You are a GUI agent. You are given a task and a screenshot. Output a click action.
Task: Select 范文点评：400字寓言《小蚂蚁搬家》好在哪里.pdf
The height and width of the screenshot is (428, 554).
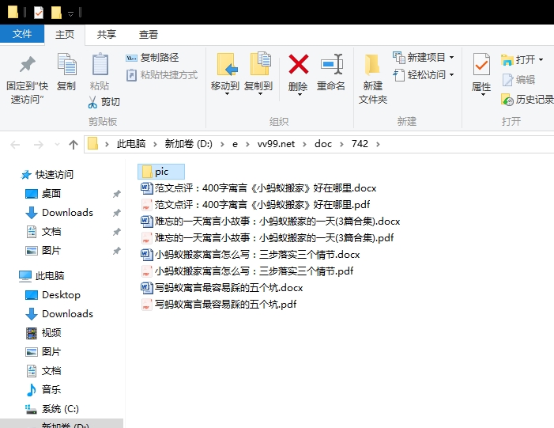coord(255,204)
